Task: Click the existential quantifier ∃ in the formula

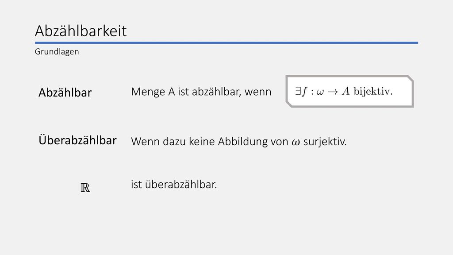Action: coord(298,91)
